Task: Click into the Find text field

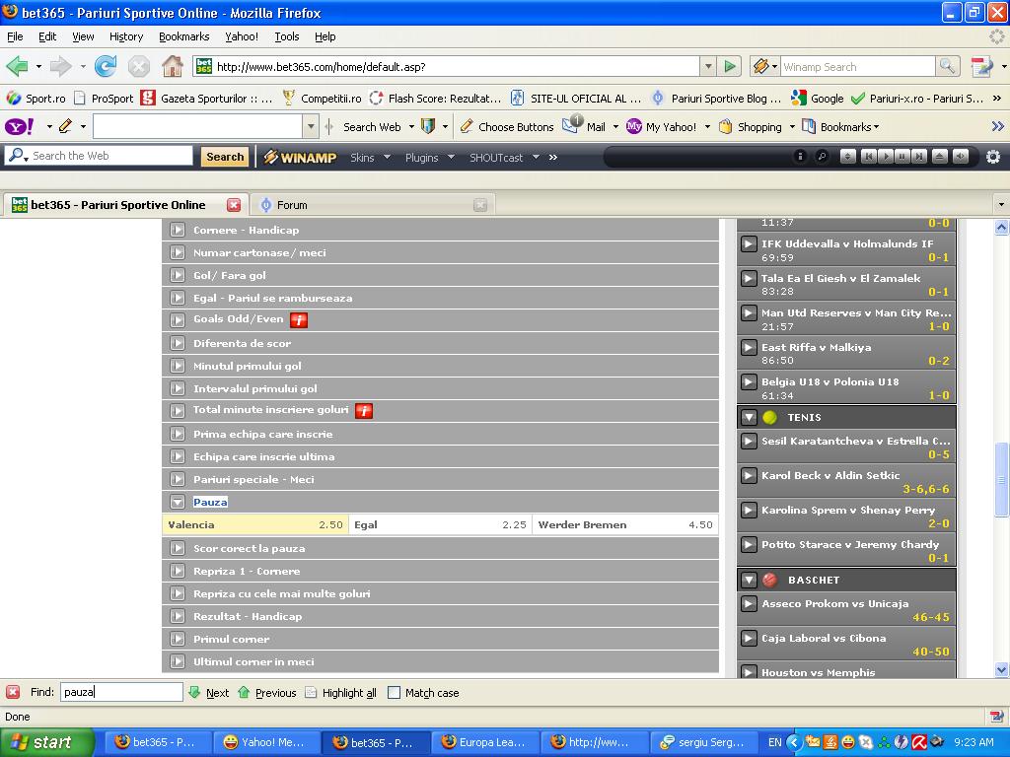Action: tap(121, 692)
